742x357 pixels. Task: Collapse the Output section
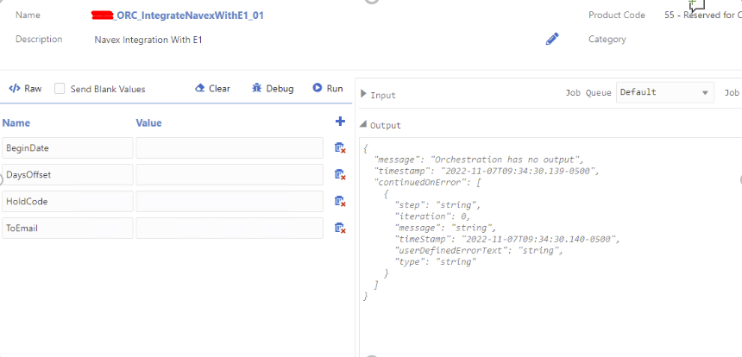coord(363,125)
